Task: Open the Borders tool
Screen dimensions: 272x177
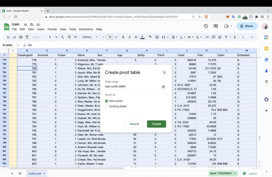Action: (x=157, y=37)
